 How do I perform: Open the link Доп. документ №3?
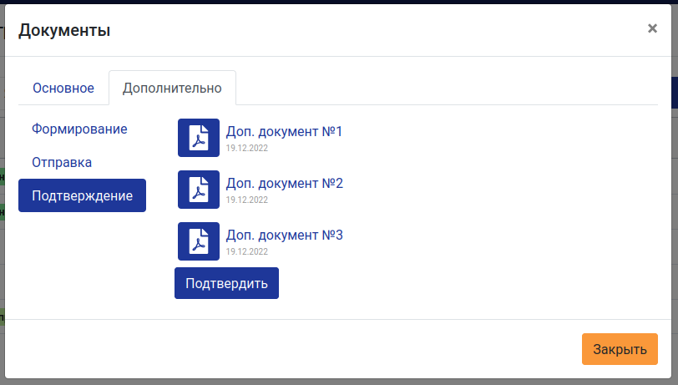pos(285,236)
